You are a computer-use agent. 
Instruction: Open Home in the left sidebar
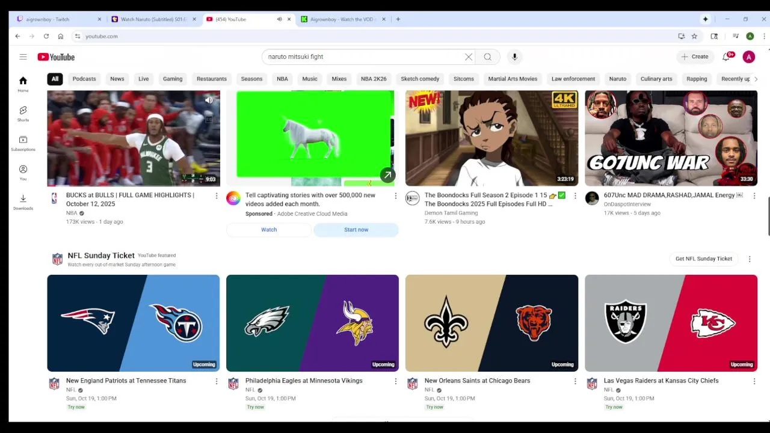coord(23,84)
